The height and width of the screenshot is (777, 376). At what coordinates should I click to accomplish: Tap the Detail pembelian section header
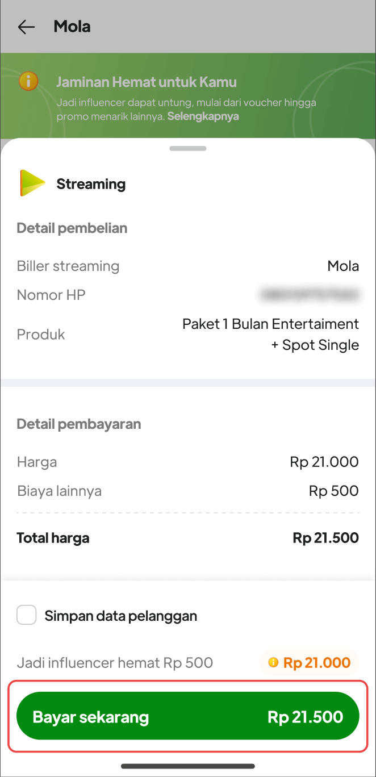pos(72,228)
